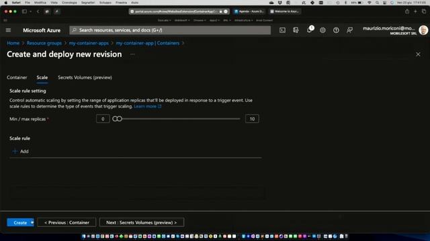Grab the left min replicas slider handle

click(x=115, y=119)
